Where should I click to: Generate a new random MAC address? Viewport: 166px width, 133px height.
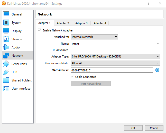click(157, 70)
